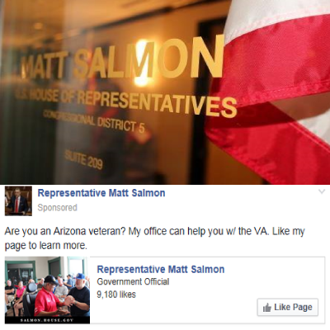Click the thumbs-up icon on Like Page
330x330 pixels.
pyautogui.click(x=266, y=308)
